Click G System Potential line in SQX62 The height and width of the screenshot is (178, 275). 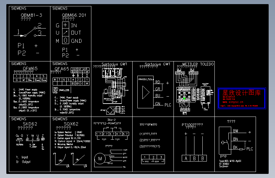64,135
